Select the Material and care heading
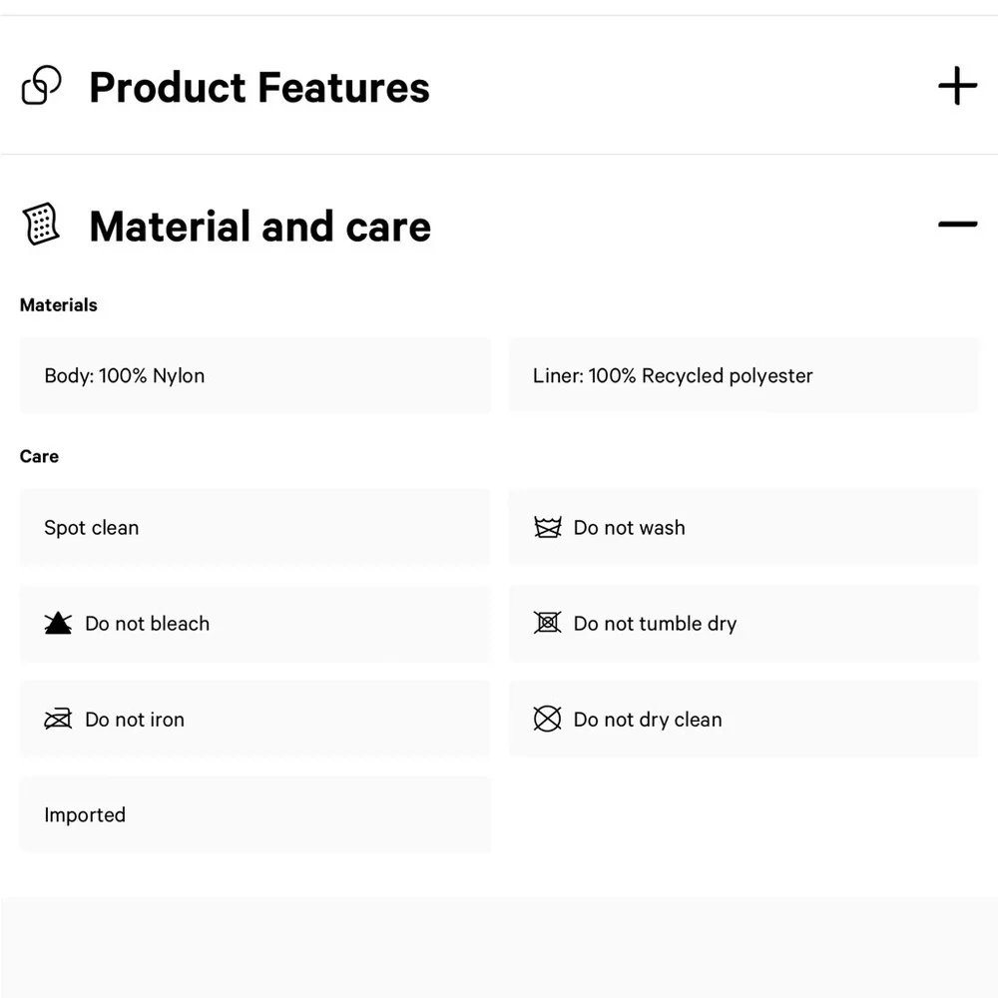 click(x=260, y=227)
